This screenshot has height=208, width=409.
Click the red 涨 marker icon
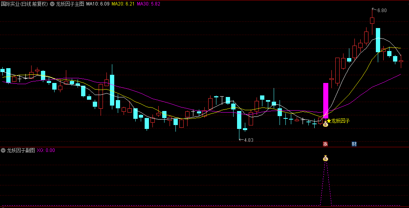[325, 144]
